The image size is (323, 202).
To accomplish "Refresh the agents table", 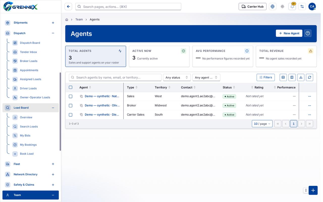I will 310,77.
